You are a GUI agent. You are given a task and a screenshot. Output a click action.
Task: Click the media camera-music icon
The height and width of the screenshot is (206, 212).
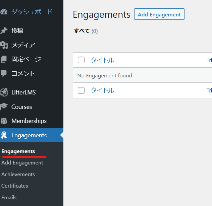coord(4,45)
